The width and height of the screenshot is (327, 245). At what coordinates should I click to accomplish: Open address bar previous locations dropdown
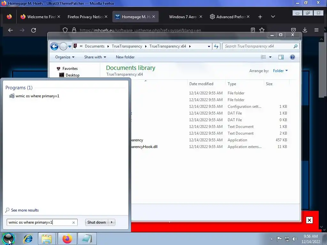pyautogui.click(x=209, y=47)
